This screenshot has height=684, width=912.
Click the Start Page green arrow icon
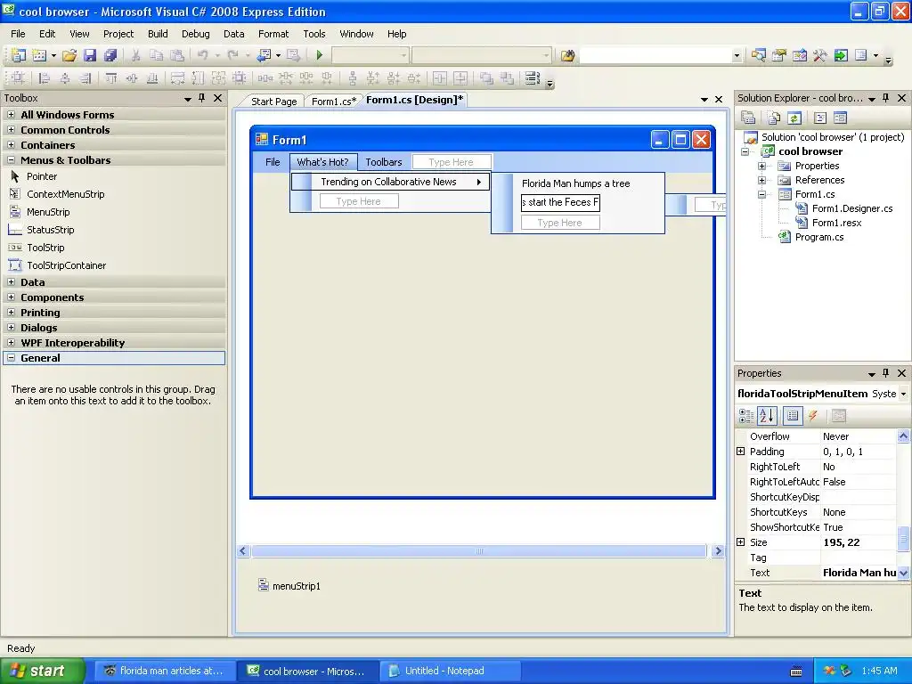[x=841, y=55]
